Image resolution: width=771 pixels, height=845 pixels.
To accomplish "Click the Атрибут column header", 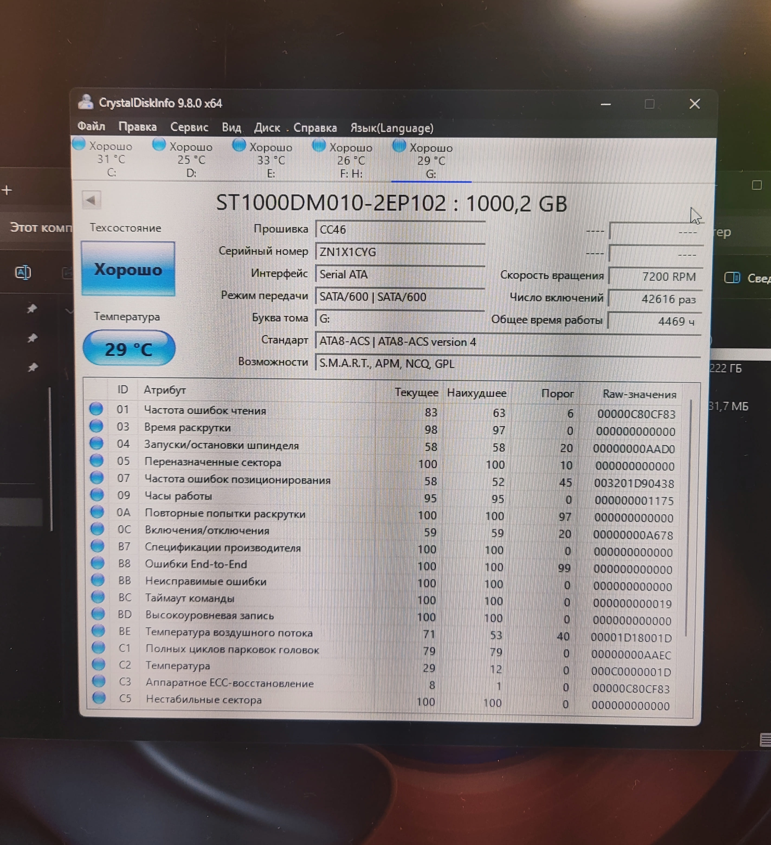I will point(164,390).
